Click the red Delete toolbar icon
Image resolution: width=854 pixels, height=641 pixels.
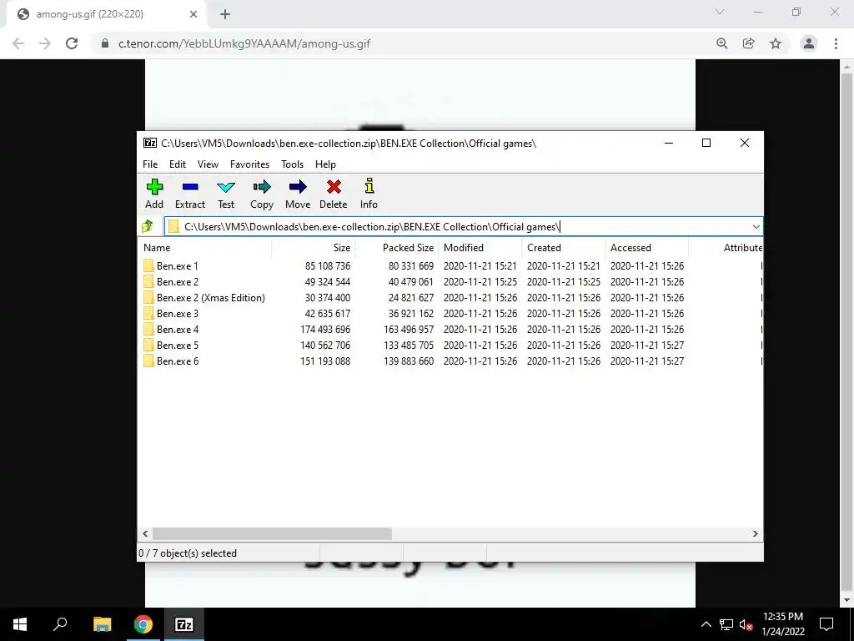334,187
